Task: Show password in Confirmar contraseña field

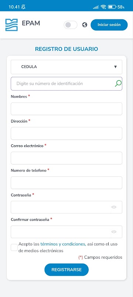Action: click(x=114, y=232)
